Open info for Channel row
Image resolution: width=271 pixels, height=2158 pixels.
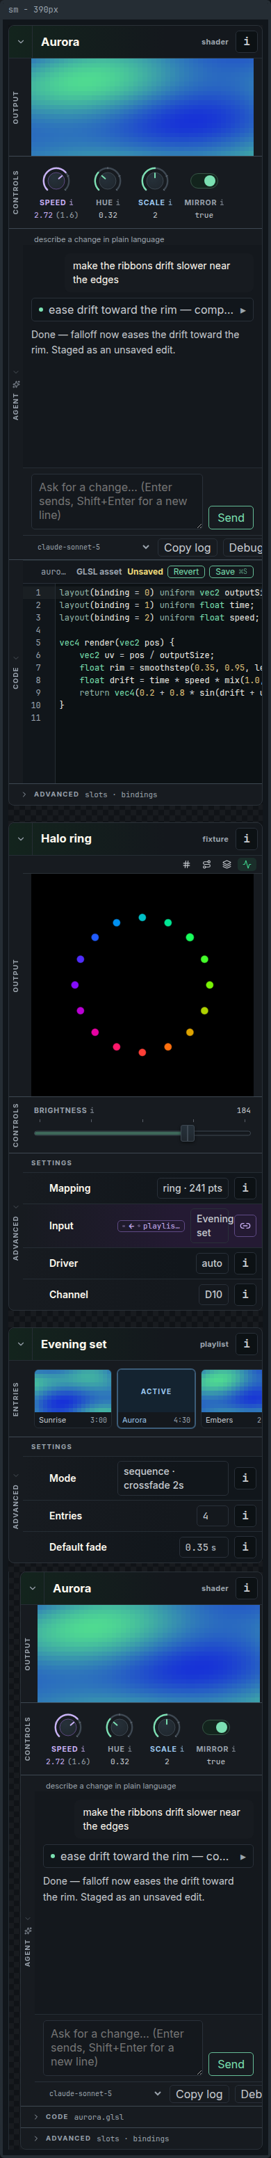pyautogui.click(x=245, y=1294)
